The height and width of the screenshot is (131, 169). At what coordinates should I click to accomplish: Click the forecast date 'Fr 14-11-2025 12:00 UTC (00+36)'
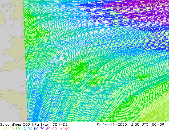coord(131,125)
